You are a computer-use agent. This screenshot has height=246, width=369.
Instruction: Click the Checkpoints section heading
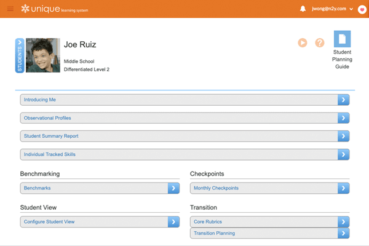click(207, 173)
